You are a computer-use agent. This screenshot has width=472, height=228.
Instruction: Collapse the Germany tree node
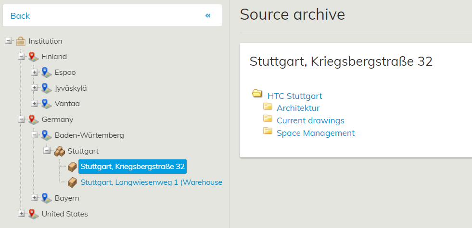(21, 119)
